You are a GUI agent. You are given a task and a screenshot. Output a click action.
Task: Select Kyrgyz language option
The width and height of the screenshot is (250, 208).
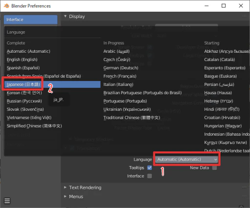click(226, 143)
